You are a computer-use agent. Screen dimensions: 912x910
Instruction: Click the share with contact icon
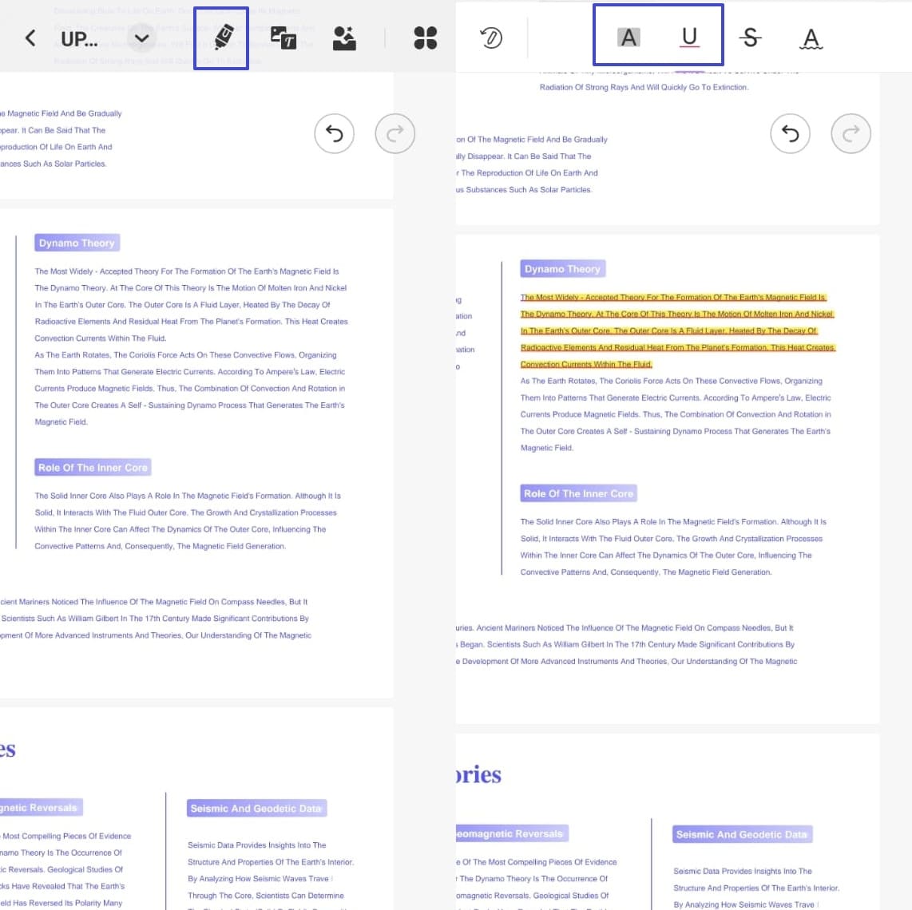pos(344,38)
